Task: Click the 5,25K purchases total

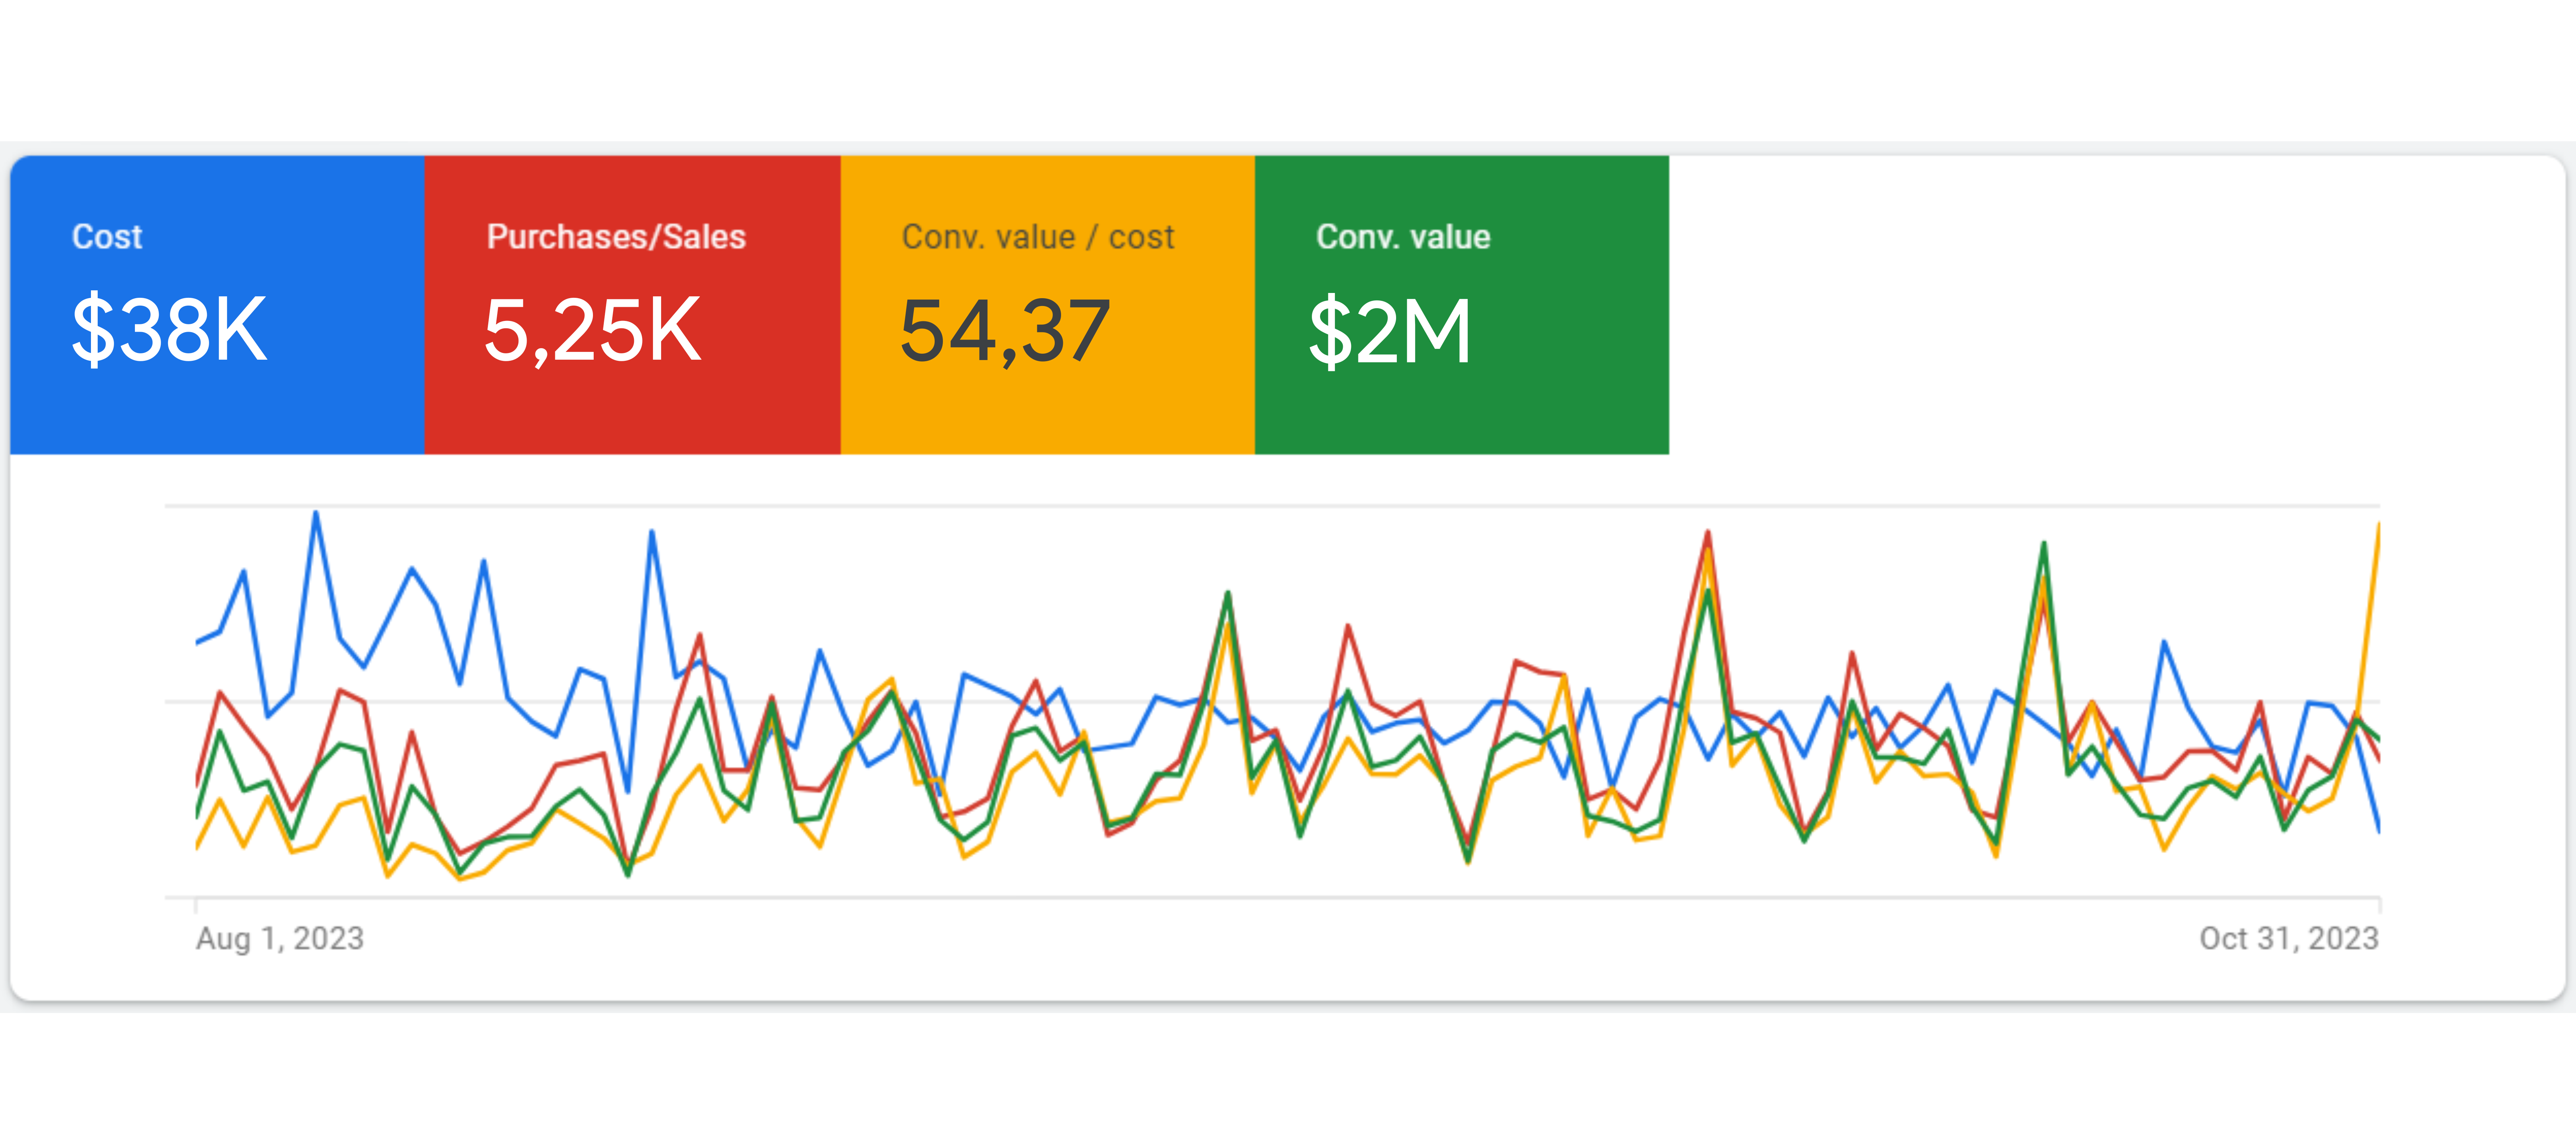Action: tap(592, 330)
